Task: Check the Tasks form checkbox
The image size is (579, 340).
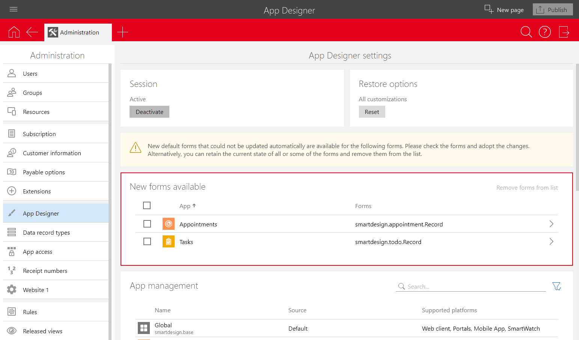Action: point(147,241)
